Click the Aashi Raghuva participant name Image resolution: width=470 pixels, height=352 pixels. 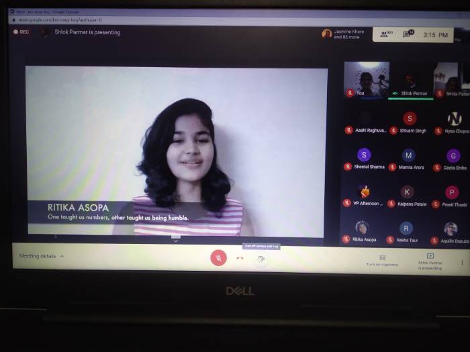tap(371, 130)
